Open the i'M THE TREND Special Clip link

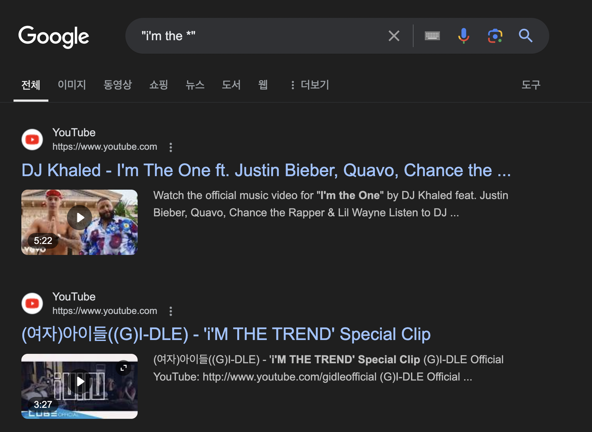tap(226, 334)
